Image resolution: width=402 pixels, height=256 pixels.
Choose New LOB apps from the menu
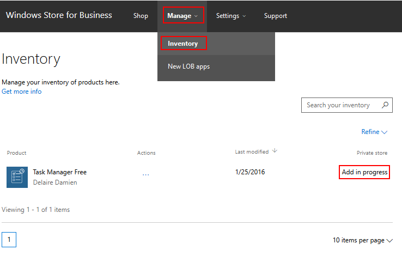(188, 66)
